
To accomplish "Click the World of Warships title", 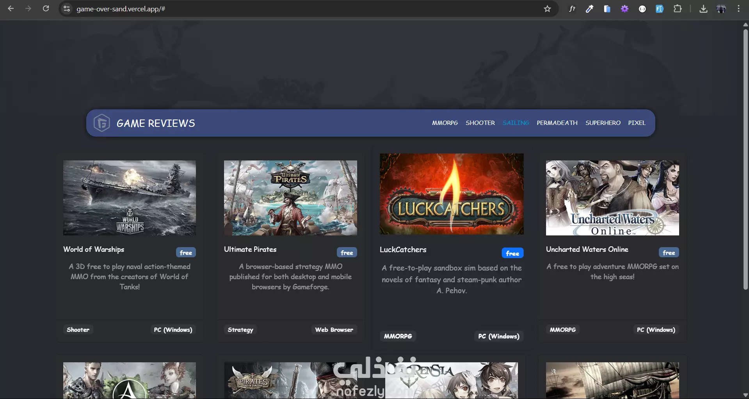I will point(94,249).
